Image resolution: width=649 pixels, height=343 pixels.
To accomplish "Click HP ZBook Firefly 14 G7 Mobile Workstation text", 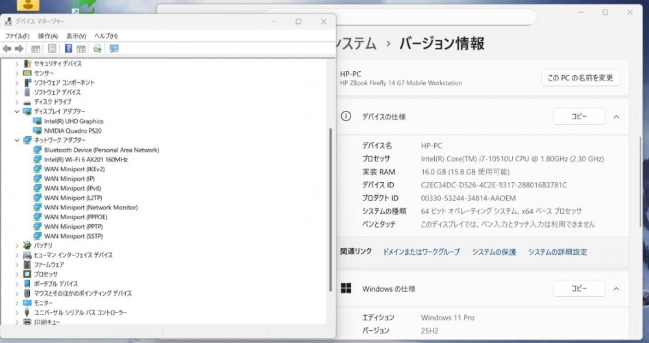I will 400,83.
